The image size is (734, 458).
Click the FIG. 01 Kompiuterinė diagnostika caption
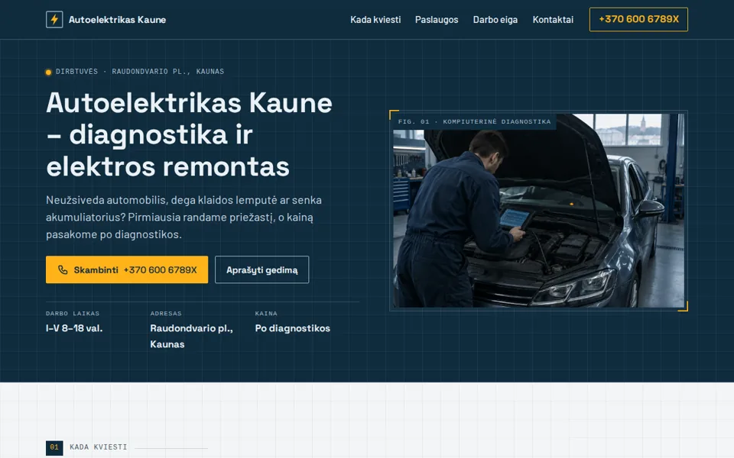tap(474, 121)
